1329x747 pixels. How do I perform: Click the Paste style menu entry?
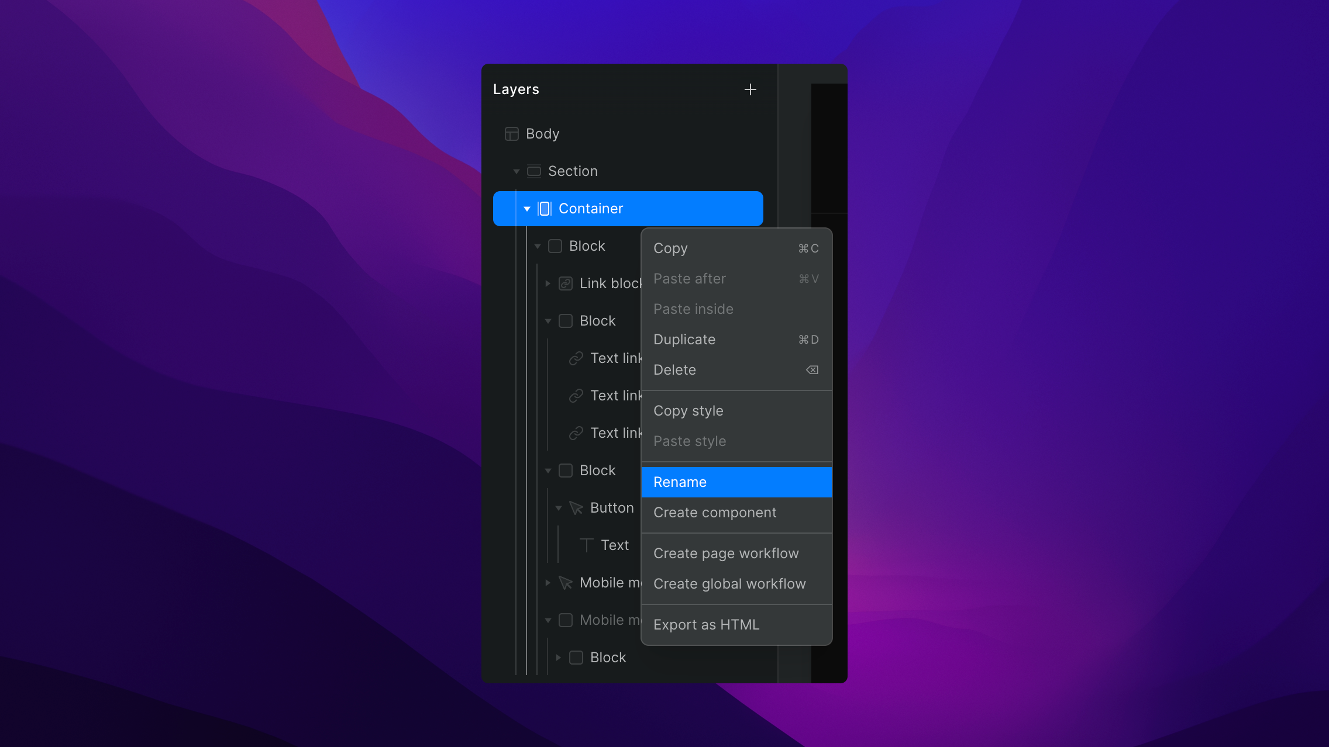(x=736, y=441)
